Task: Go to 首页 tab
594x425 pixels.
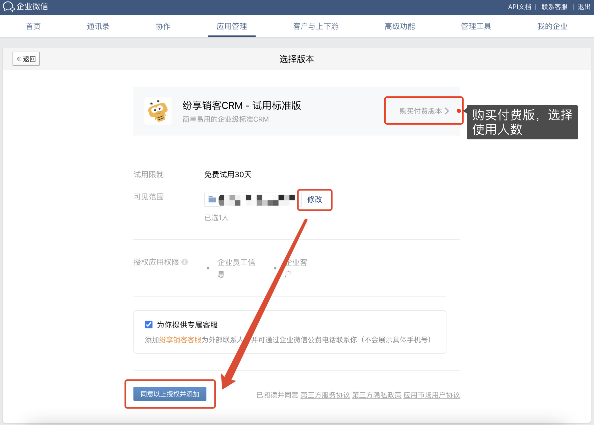Action: pyautogui.click(x=33, y=26)
